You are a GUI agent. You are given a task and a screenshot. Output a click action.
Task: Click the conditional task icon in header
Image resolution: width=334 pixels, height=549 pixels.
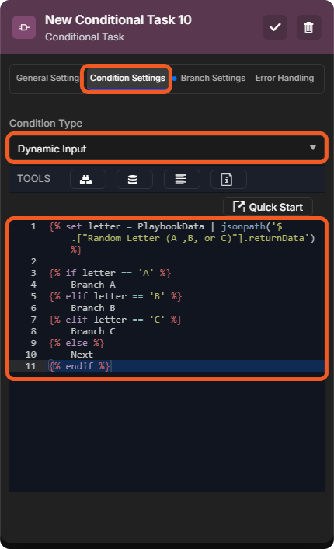point(24,27)
